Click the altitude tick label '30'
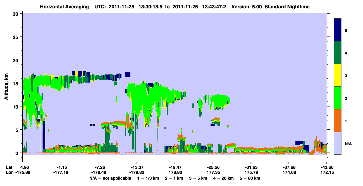 pyautogui.click(x=16, y=14)
